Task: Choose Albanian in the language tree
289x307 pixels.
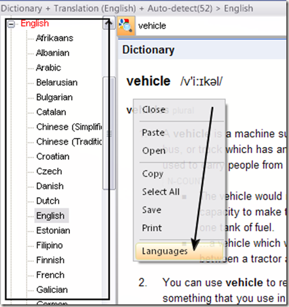Action: 53,53
